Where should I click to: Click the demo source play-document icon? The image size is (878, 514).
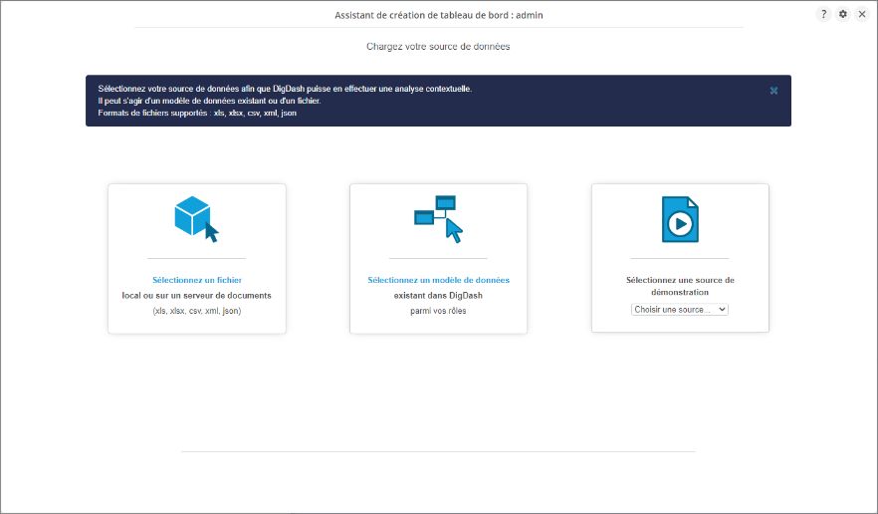click(680, 219)
